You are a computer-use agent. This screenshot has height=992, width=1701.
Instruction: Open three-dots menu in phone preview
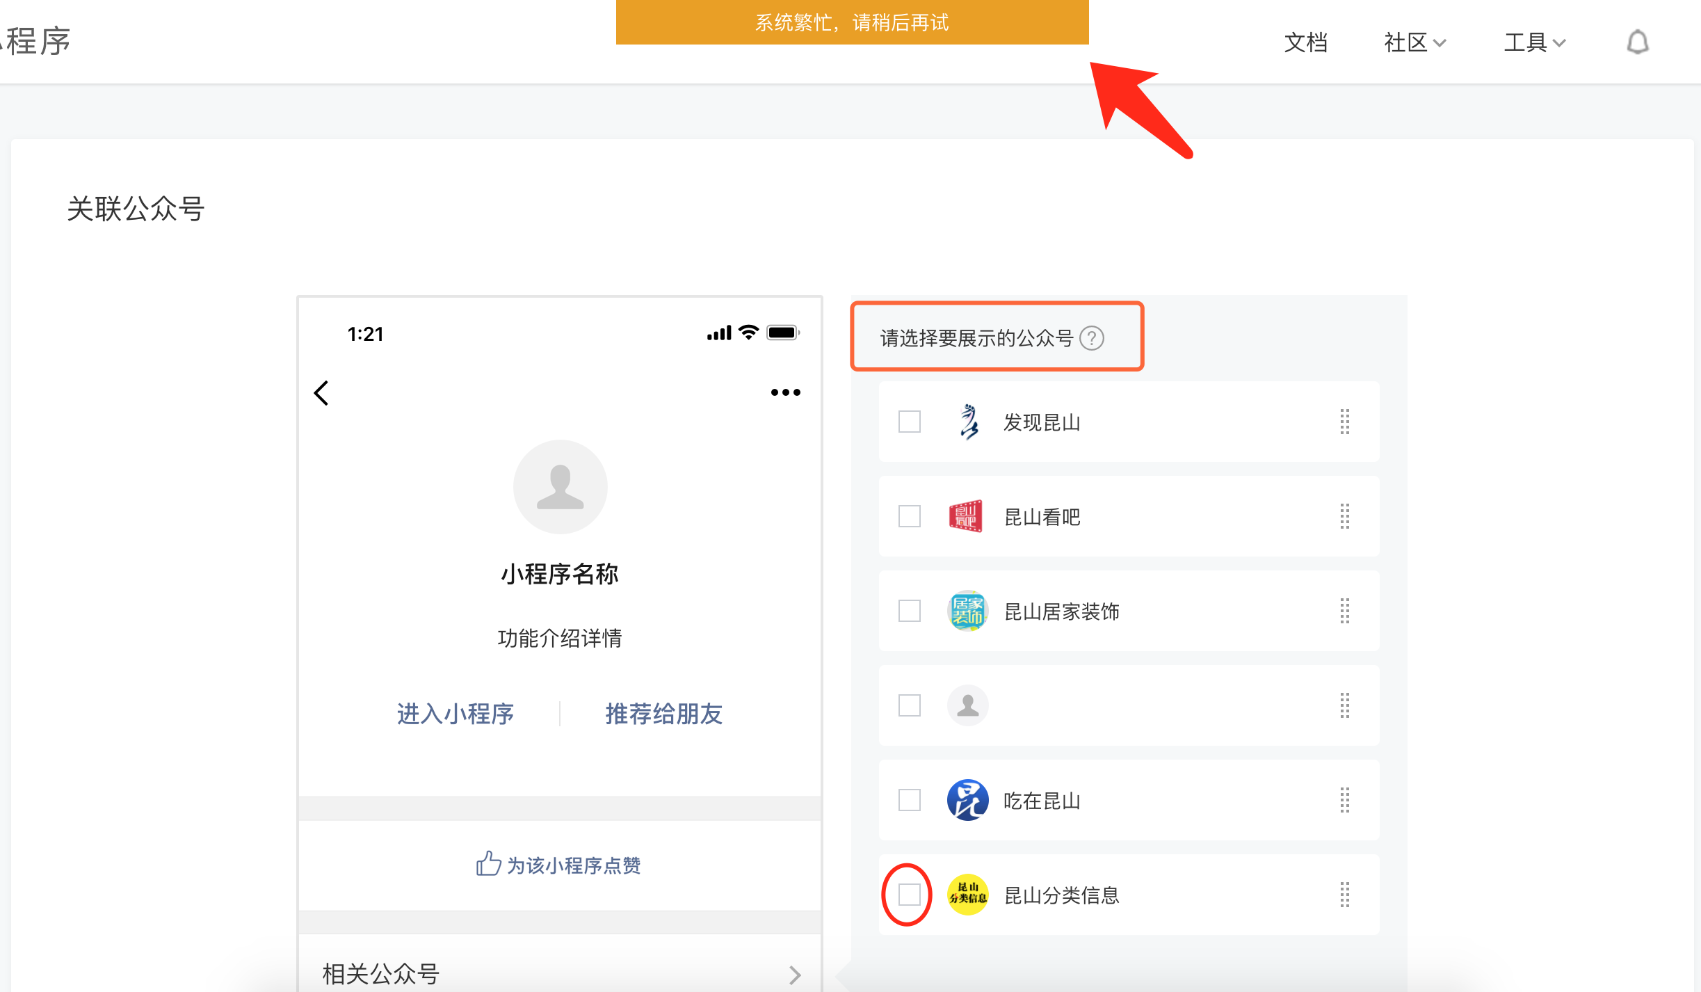click(x=785, y=392)
